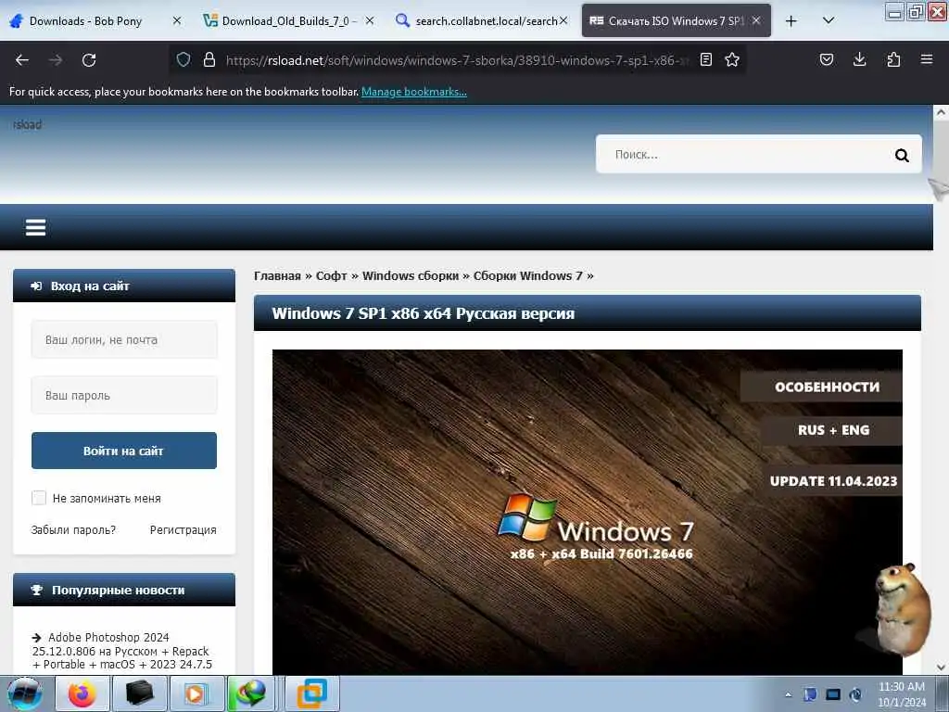
Task: Open Adobe Photoshop 2024 news item
Action: pyautogui.click(x=122, y=651)
